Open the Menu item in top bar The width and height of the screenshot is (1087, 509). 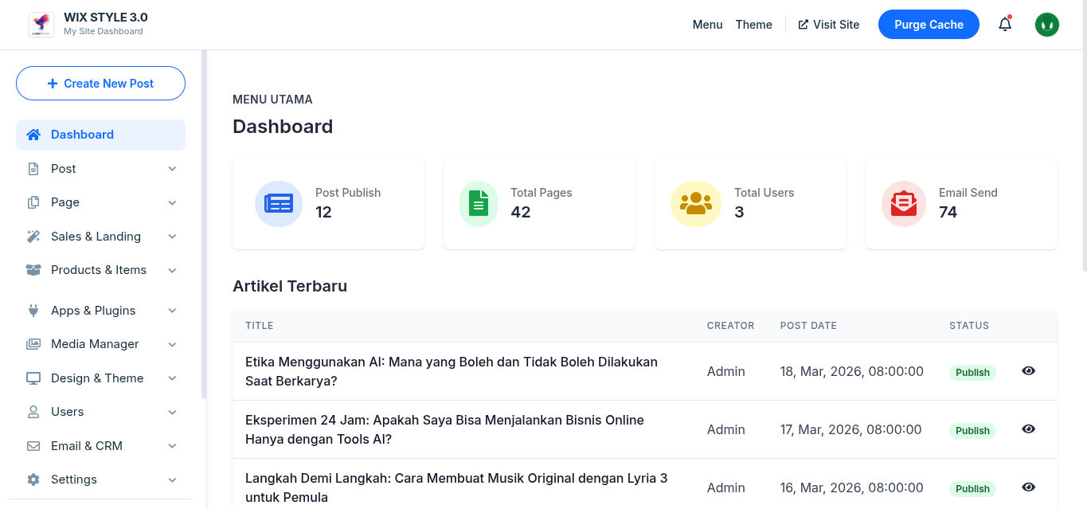point(707,25)
